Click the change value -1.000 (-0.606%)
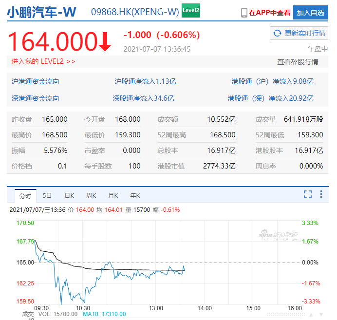This screenshot has height=320, width=337. [162, 35]
